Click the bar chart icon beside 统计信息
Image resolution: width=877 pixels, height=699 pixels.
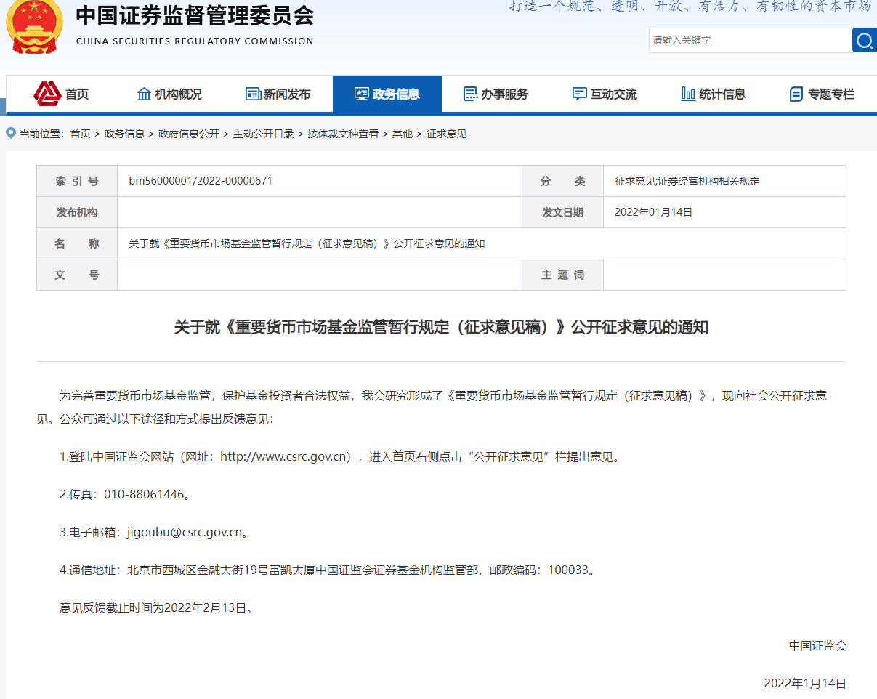click(688, 94)
